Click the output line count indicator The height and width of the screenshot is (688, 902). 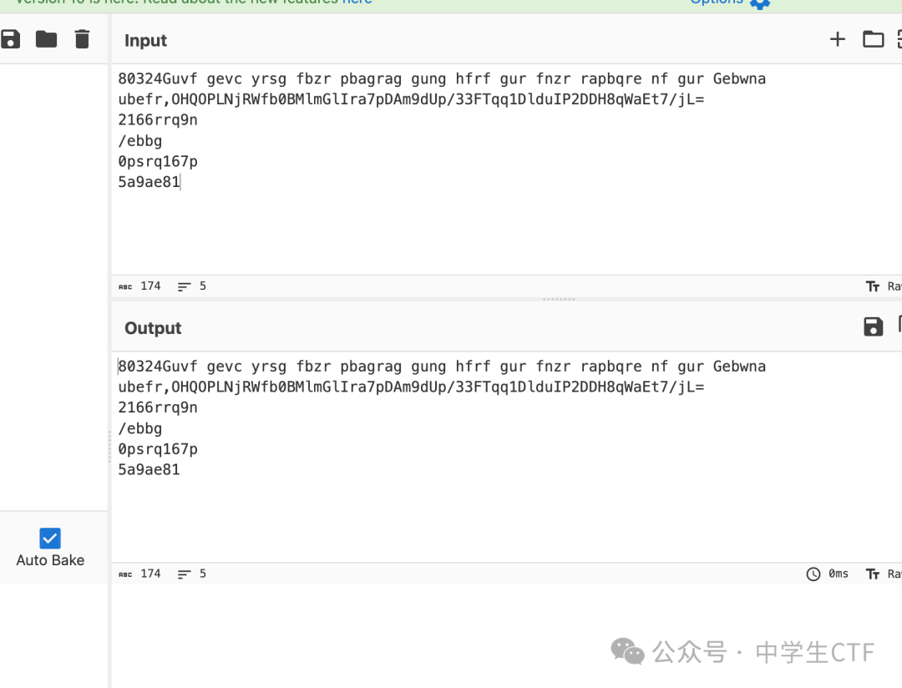191,574
